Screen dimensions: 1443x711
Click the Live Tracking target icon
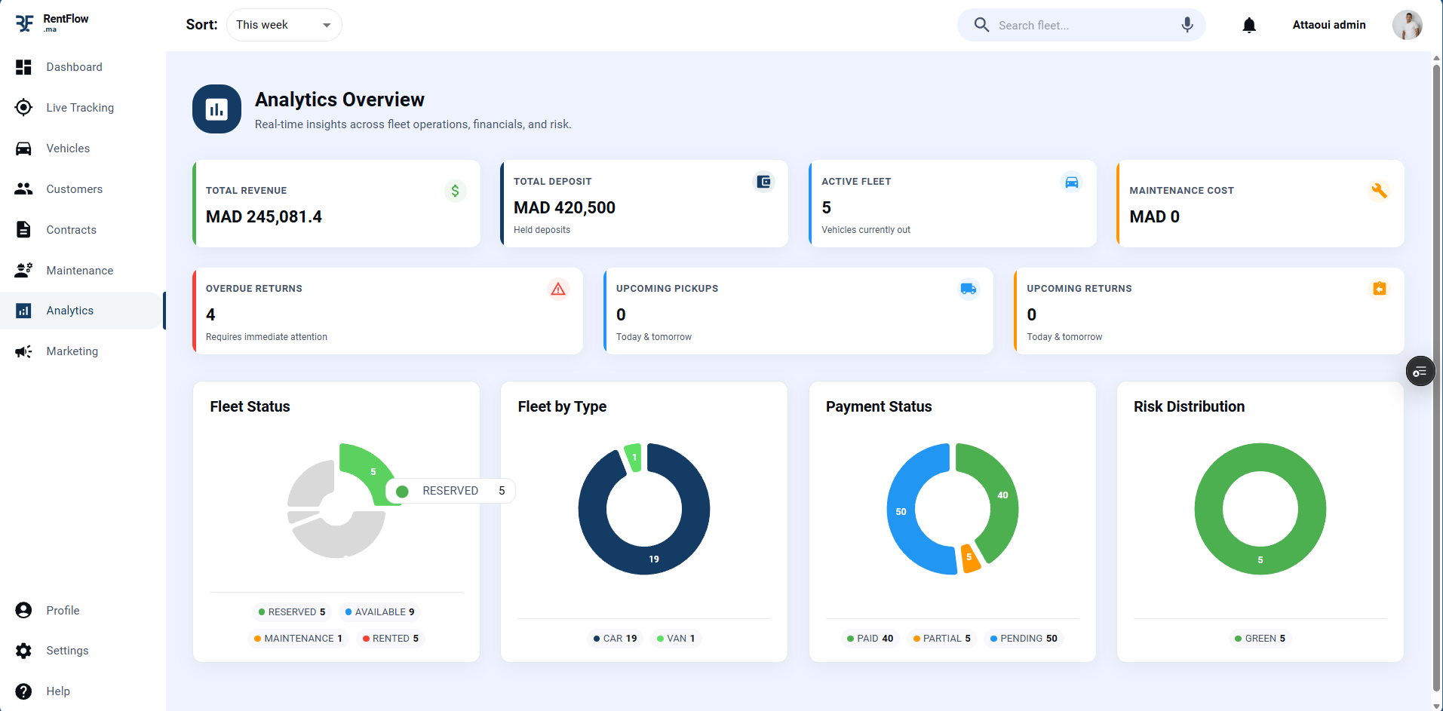tap(23, 108)
